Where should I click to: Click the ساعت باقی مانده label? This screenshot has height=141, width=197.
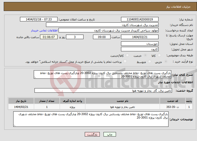tap(28, 37)
